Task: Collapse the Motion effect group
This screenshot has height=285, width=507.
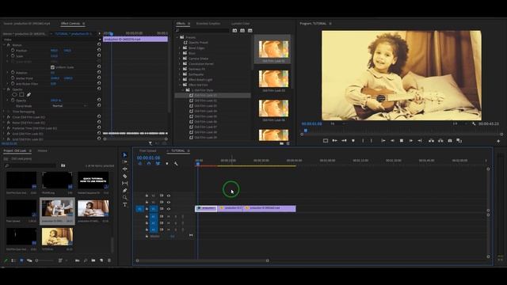Action: point(4,45)
